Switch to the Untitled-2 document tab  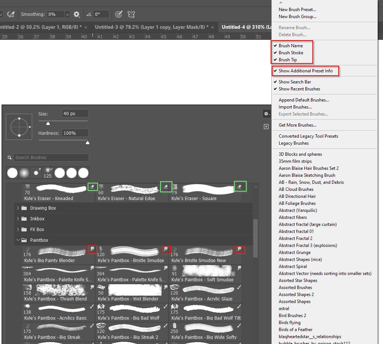point(40,27)
